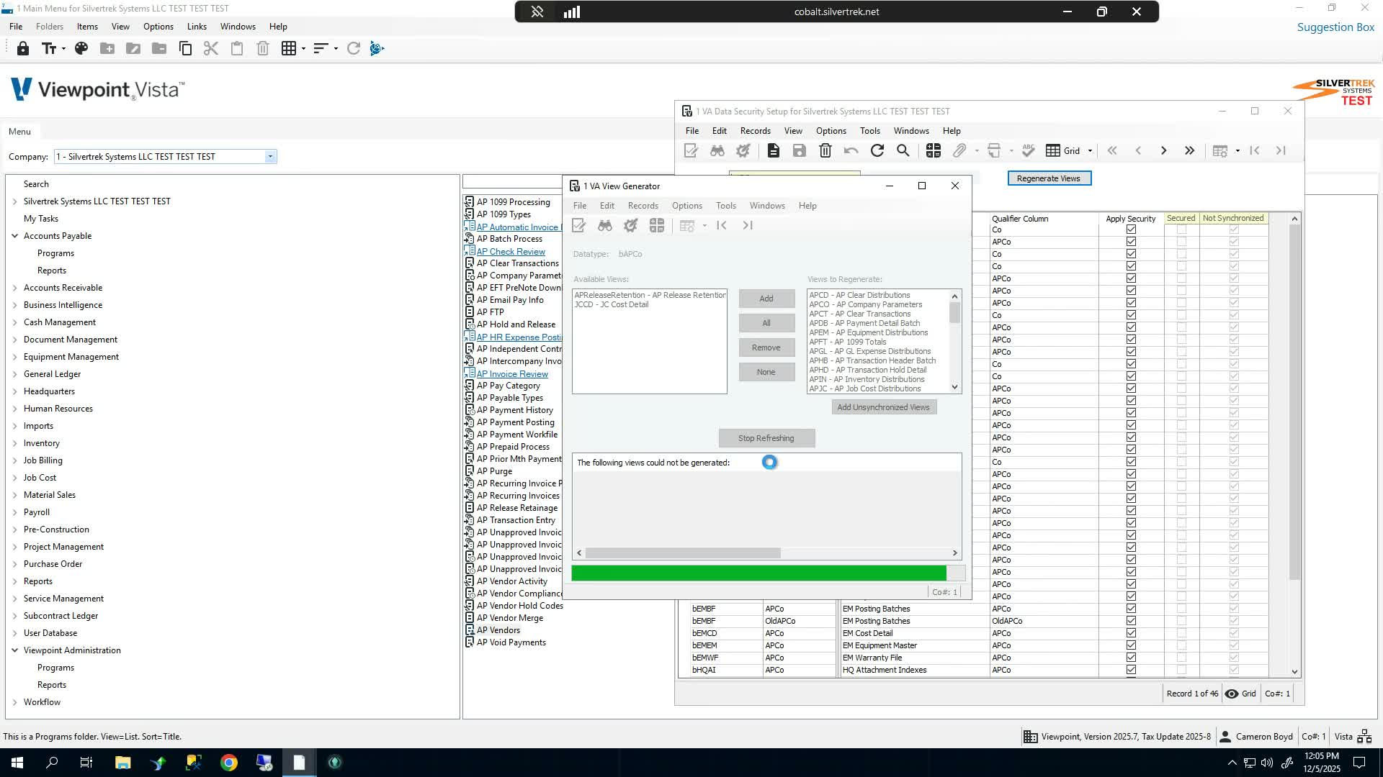Click the main menu grid view icon
Viewport: 1383px width, 777px height.
pyautogui.click(x=289, y=48)
